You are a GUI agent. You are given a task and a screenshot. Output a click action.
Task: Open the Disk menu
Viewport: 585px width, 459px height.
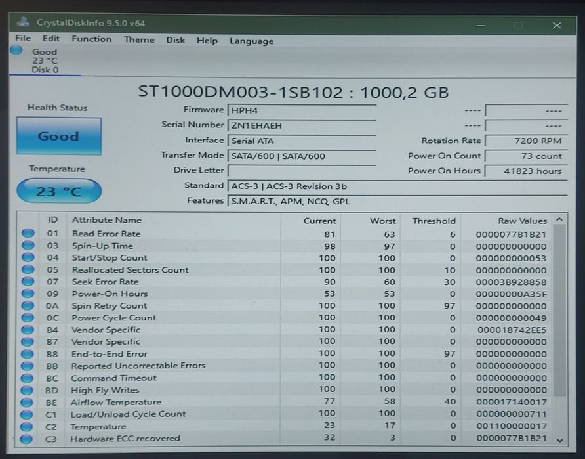pyautogui.click(x=175, y=40)
